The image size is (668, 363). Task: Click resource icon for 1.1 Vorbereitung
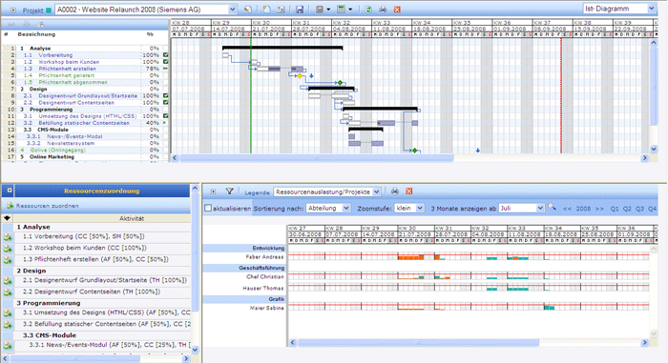(8, 237)
